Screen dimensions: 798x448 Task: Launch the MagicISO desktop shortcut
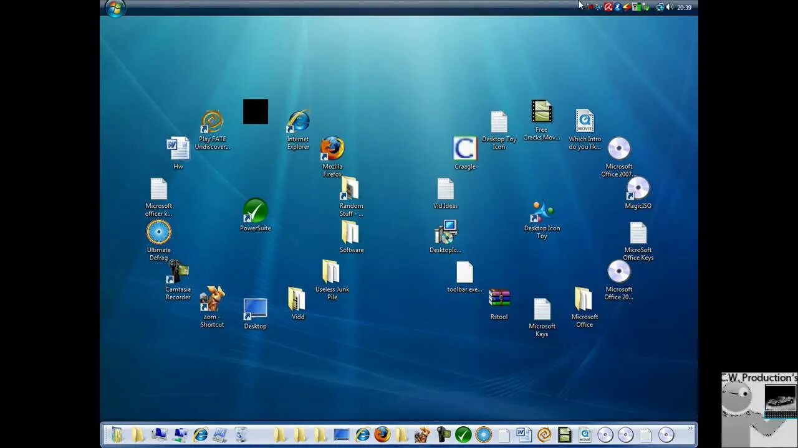click(x=638, y=194)
